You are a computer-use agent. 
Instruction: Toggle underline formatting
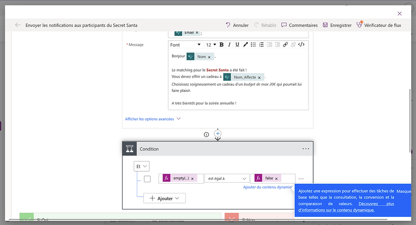(x=237, y=44)
